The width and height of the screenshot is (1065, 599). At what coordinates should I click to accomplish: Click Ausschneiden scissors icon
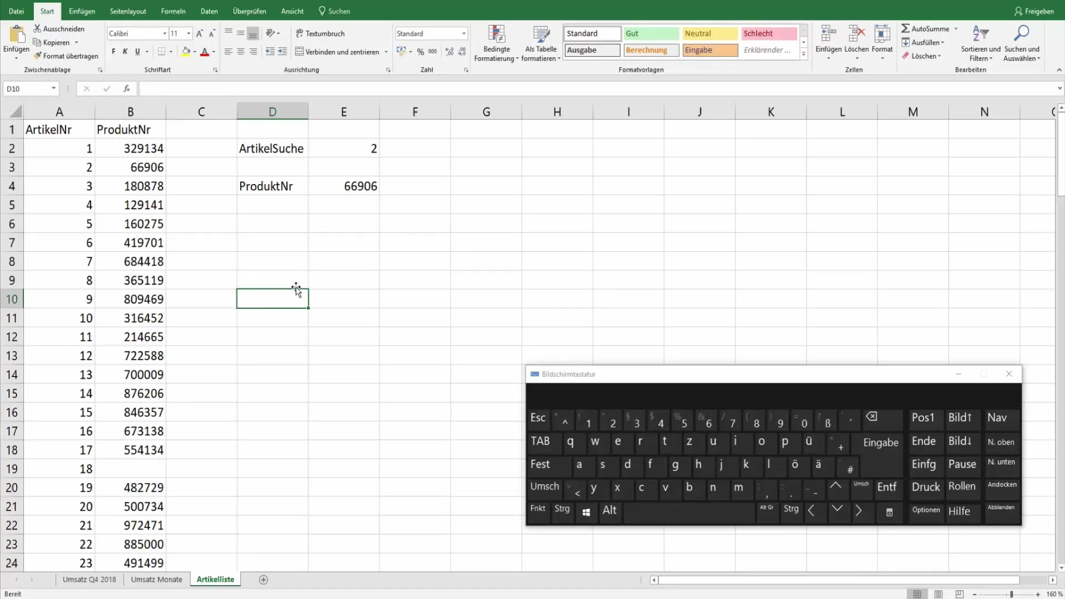point(37,28)
